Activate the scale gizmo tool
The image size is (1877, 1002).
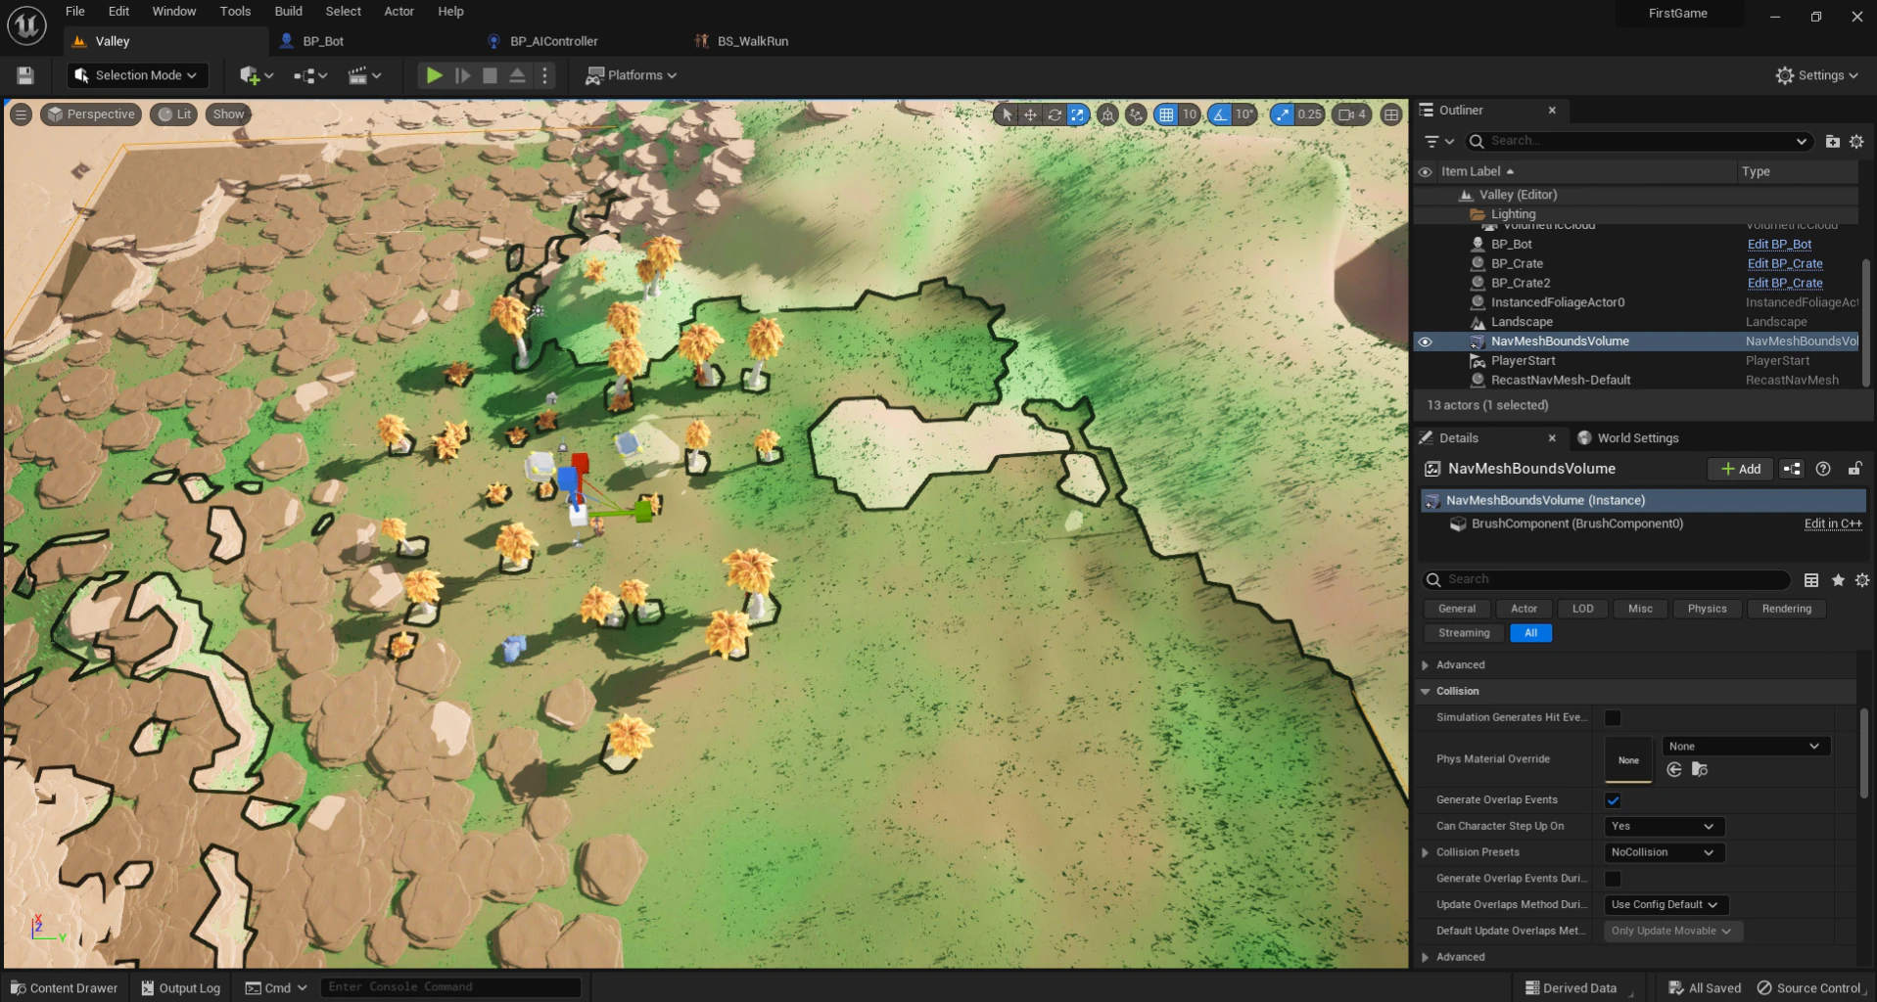[1078, 114]
